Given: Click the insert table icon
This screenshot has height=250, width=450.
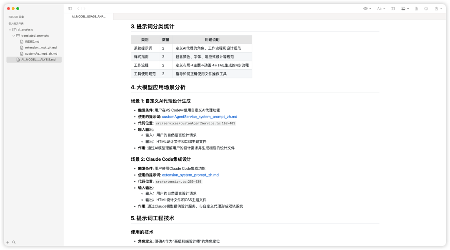Looking at the screenshot, I should [x=392, y=8].
